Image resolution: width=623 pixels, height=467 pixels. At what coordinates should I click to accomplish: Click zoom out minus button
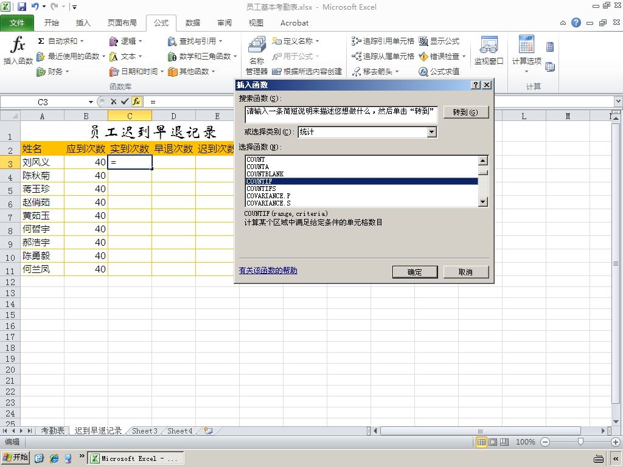tap(545, 442)
